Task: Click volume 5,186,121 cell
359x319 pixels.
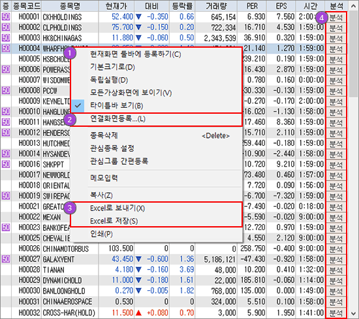Action: [220, 260]
